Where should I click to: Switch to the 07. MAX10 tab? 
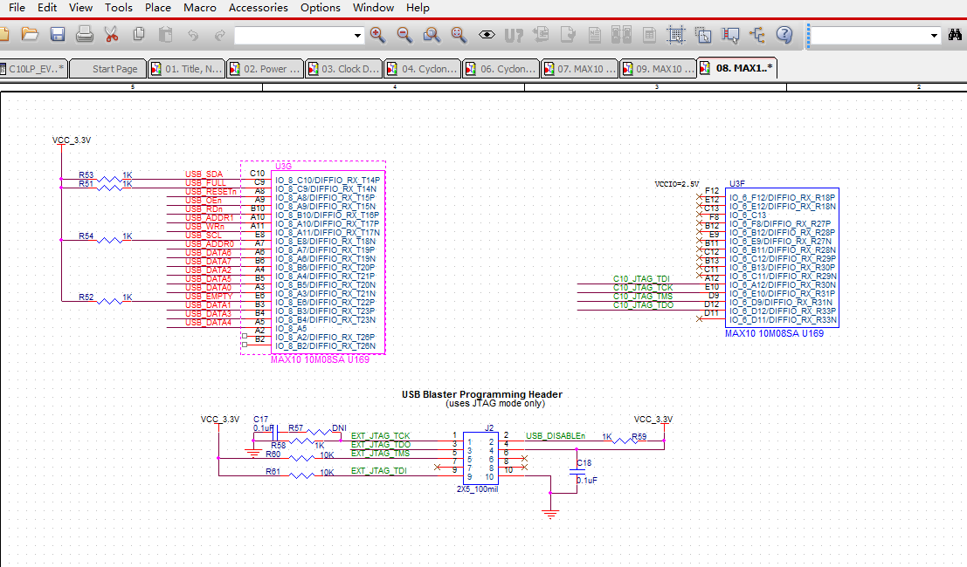coord(580,68)
